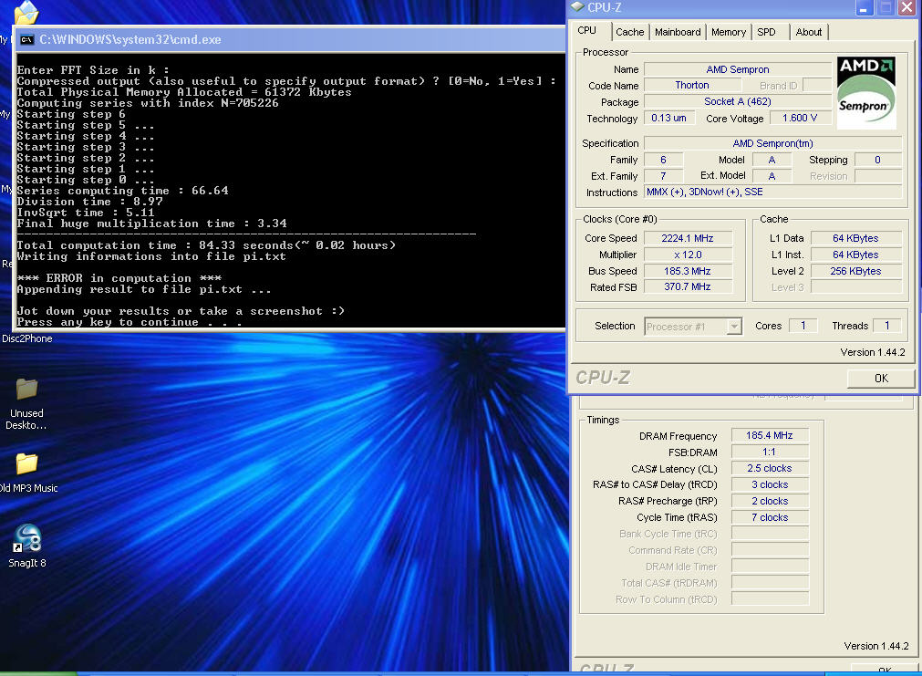Open the Old MP3 Music folder icon
The width and height of the screenshot is (922, 676).
pos(26,463)
